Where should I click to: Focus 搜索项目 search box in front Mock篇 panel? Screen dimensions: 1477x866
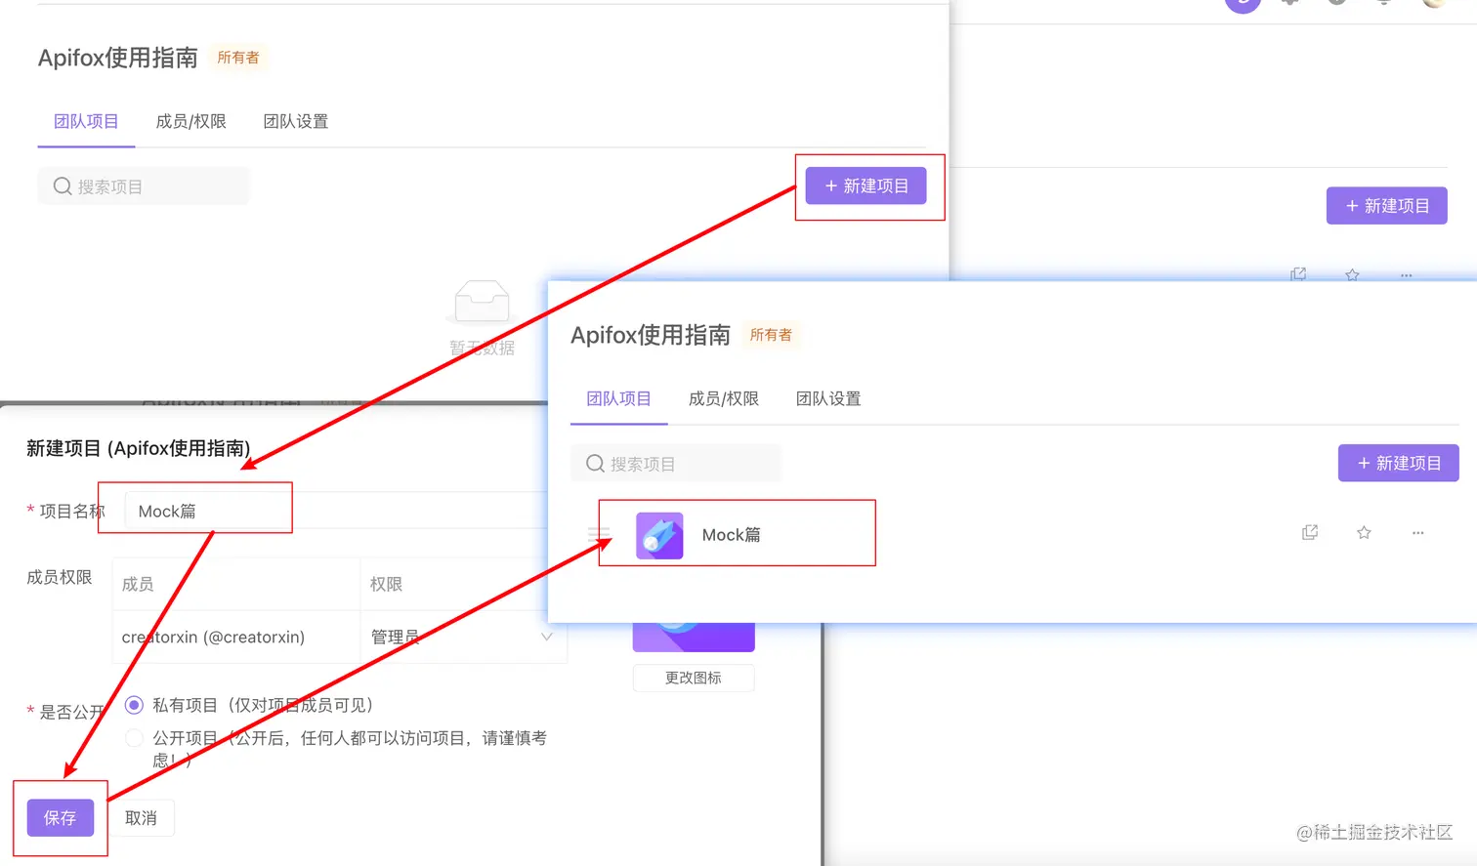676,463
